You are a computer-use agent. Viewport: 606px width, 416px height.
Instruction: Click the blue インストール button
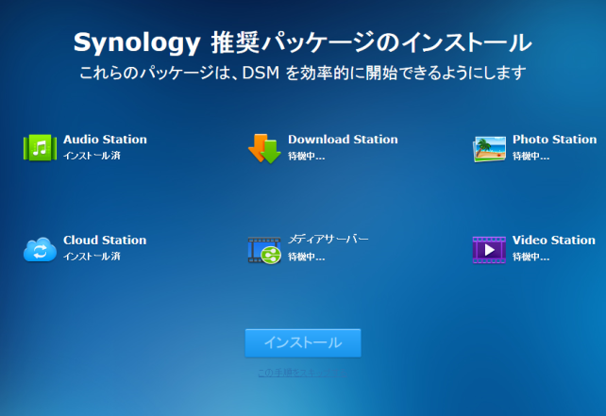pyautogui.click(x=303, y=342)
